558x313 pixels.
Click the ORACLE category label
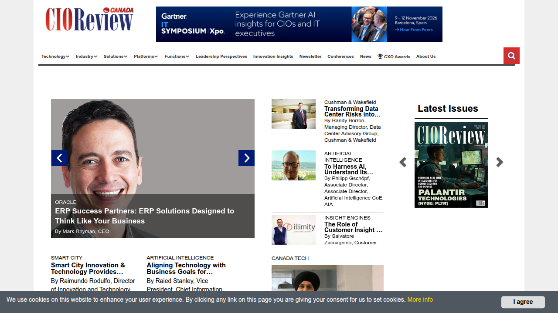point(66,202)
